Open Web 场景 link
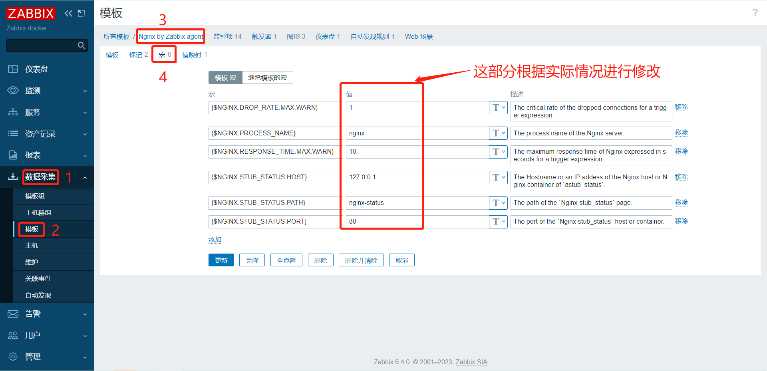The height and width of the screenshot is (371, 767). [419, 36]
